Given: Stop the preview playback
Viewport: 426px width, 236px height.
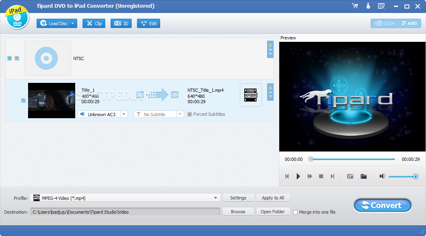Looking at the screenshot, I should [x=321, y=177].
